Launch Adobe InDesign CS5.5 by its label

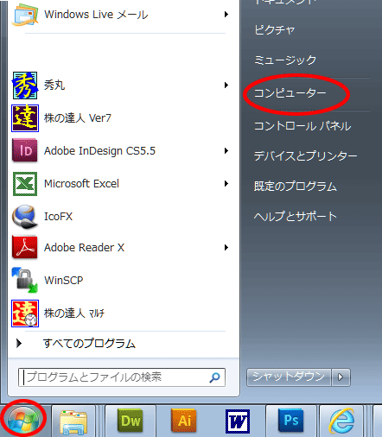[x=99, y=151]
